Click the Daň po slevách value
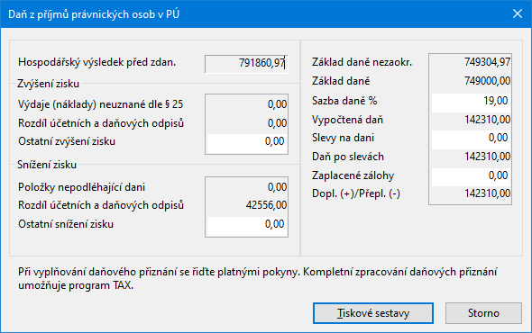This screenshot has height=333, width=532. [487, 157]
